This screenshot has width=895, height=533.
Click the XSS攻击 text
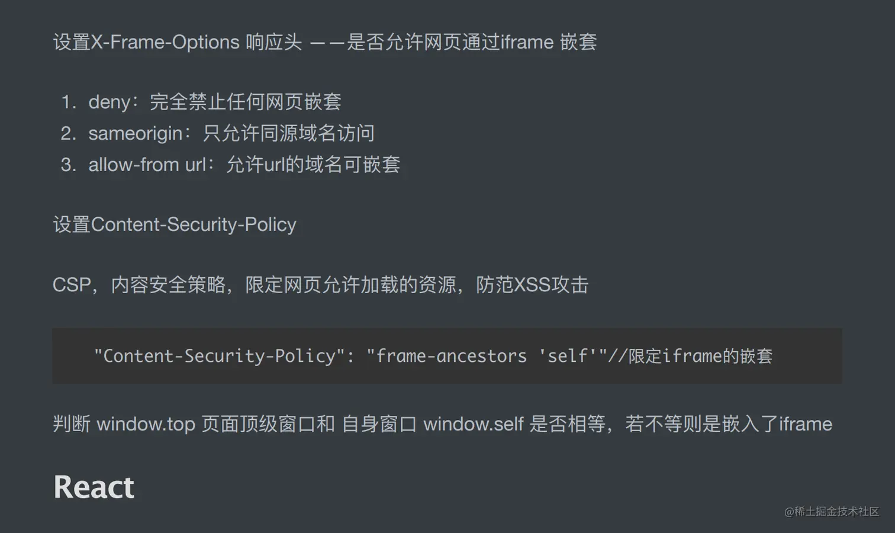pos(550,285)
